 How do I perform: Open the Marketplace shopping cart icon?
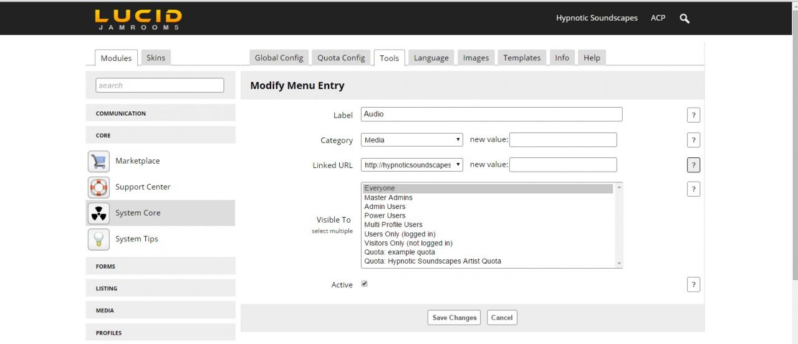99,161
